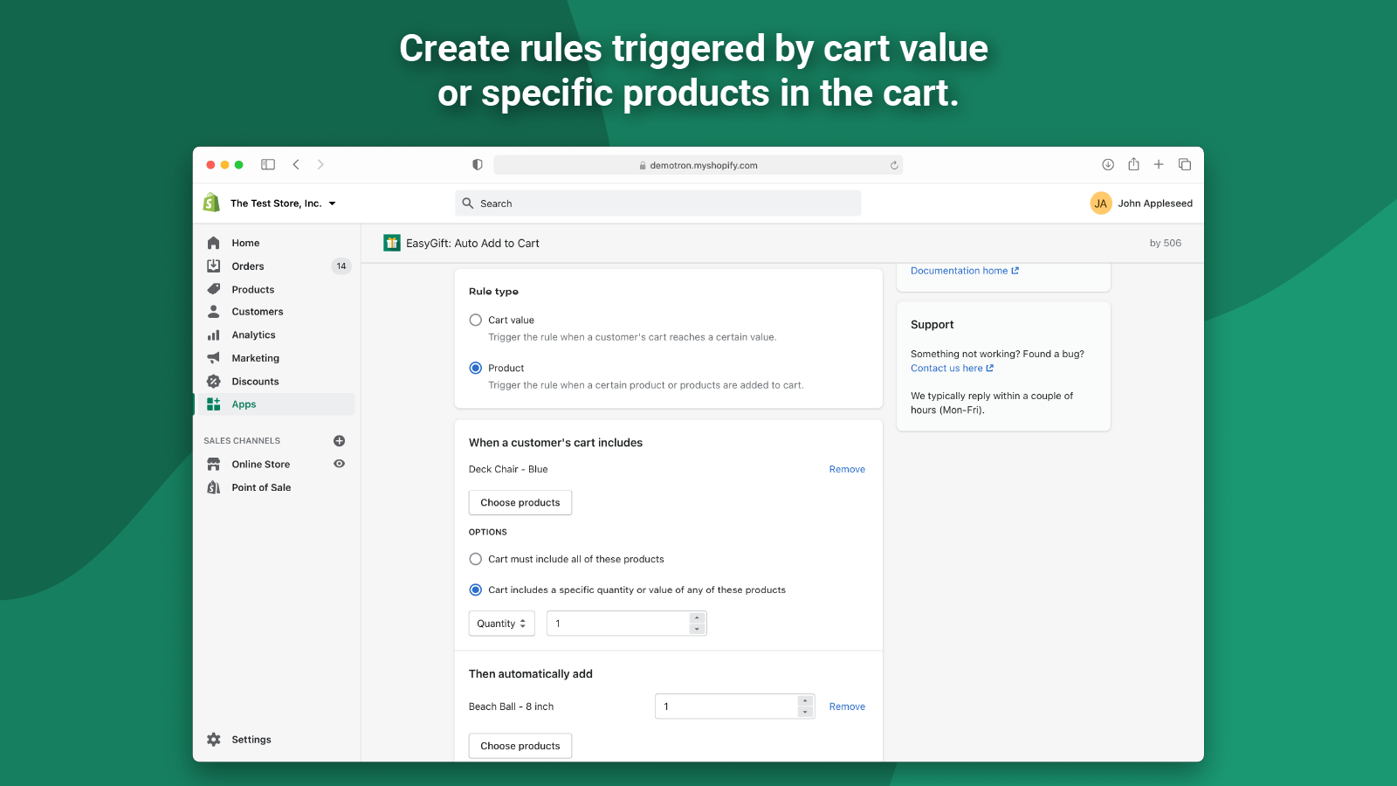Click the 'EasyGift: Auto Add to Cart' title
Viewport: 1397px width, 786px height.
(472, 244)
